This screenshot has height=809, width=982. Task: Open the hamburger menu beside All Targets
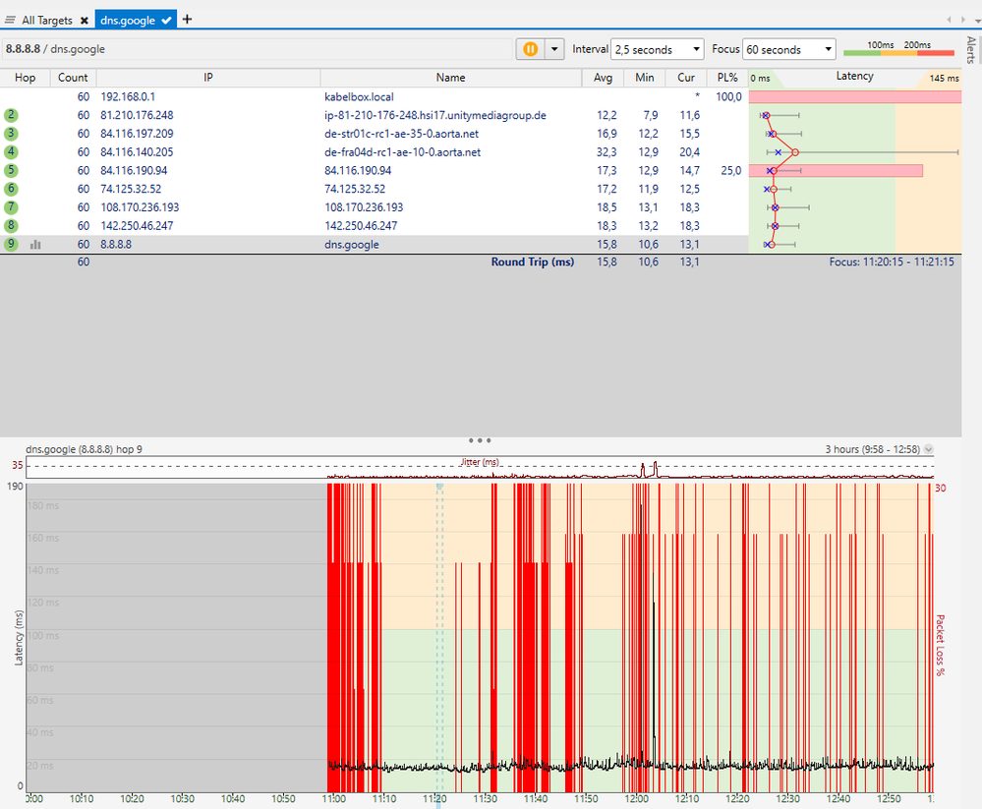point(11,20)
